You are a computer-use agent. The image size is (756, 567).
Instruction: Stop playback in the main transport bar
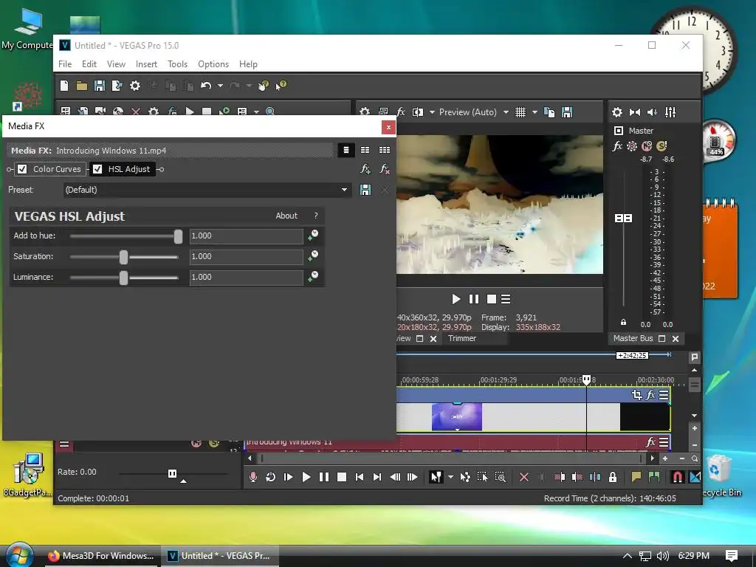[342, 477]
